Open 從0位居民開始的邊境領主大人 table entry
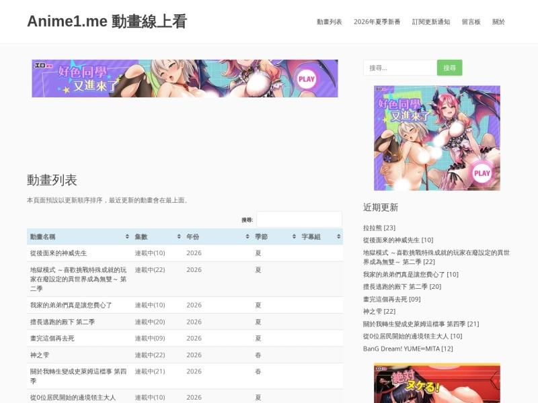Image resolution: width=538 pixels, height=403 pixels. [x=73, y=398]
